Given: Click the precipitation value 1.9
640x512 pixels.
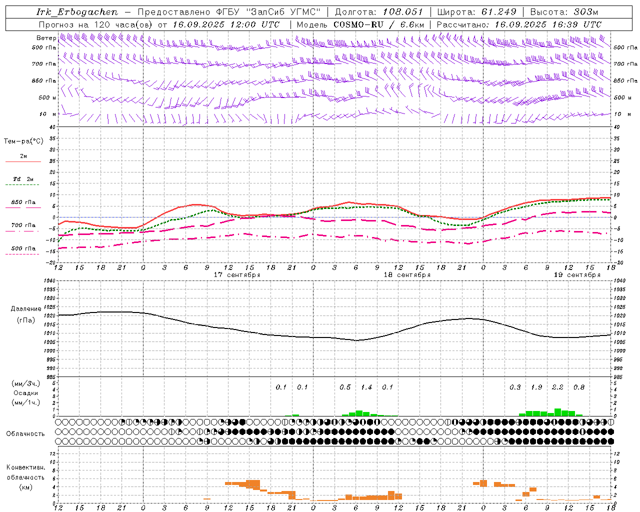Looking at the screenshot, I should point(536,387).
